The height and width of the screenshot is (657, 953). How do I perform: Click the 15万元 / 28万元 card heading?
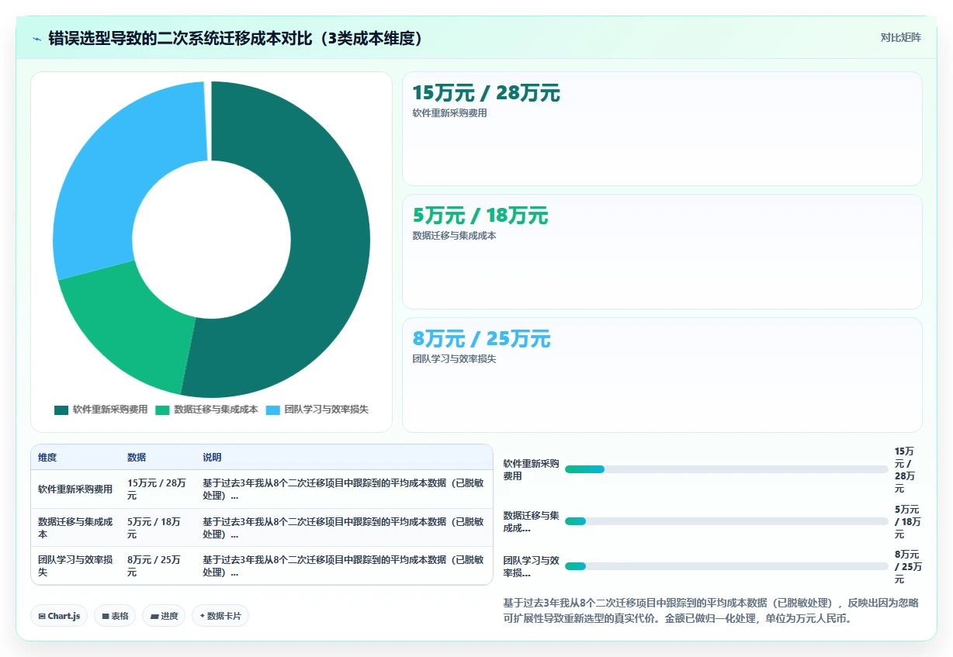click(x=486, y=93)
